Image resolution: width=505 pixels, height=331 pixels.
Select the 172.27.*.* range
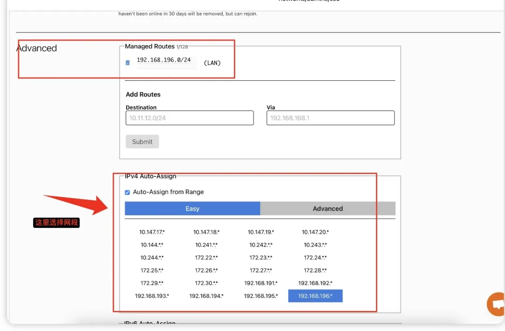click(x=261, y=270)
